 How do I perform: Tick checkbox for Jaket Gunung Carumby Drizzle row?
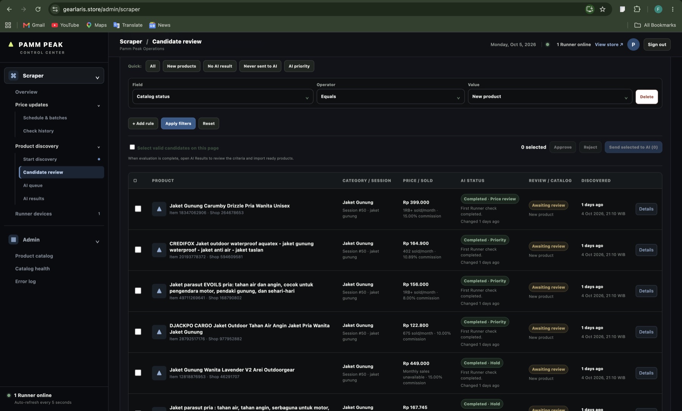(x=138, y=209)
